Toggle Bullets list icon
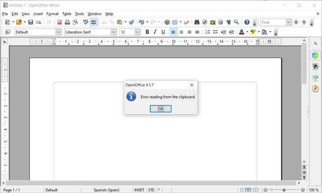Viewport: 322px width, 193px height. click(x=216, y=32)
